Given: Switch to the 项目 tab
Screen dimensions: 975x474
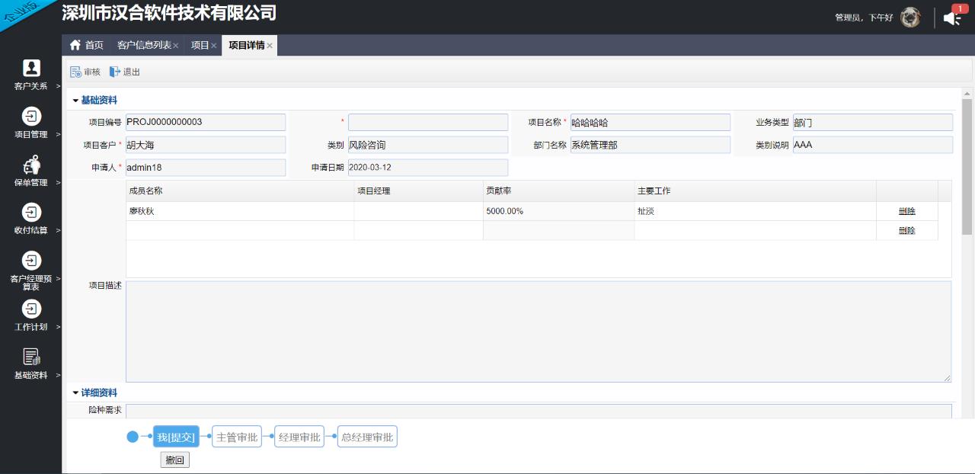Looking at the screenshot, I should pyautogui.click(x=200, y=46).
